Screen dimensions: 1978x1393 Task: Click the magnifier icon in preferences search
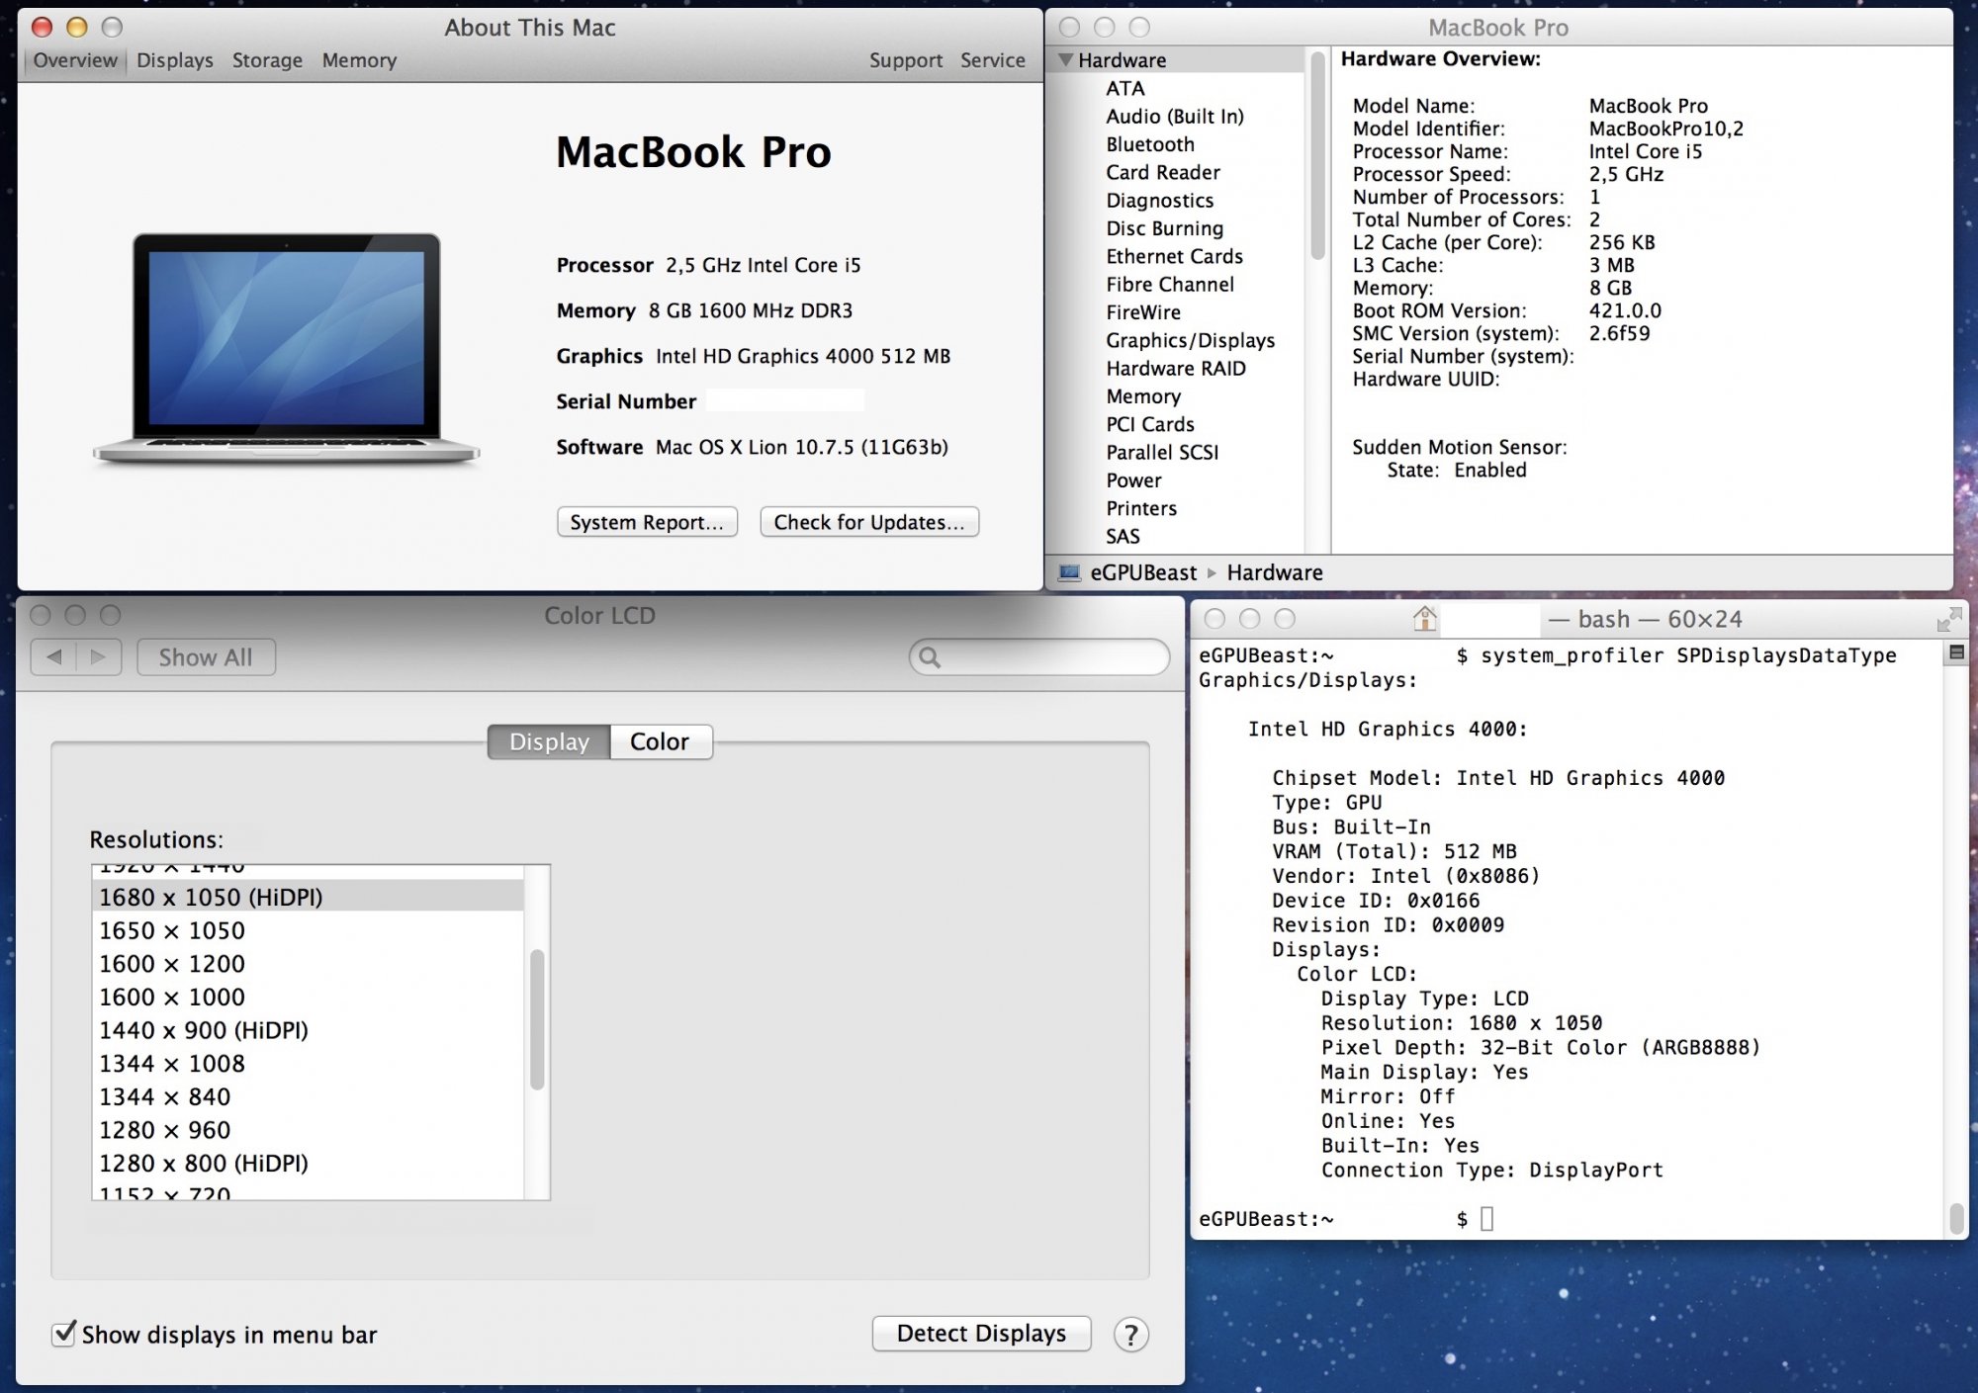(929, 656)
